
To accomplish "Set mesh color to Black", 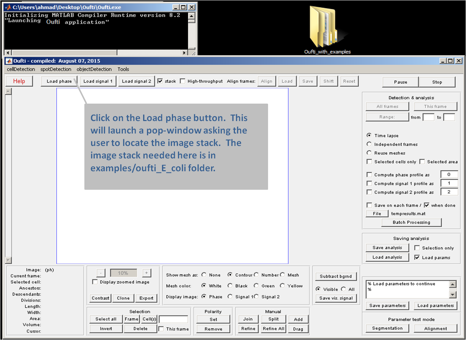I will (x=230, y=286).
